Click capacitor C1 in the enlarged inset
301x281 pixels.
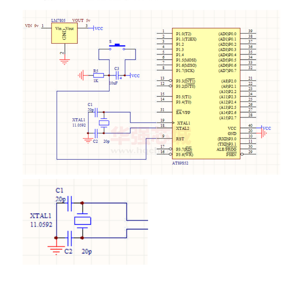click(70, 203)
